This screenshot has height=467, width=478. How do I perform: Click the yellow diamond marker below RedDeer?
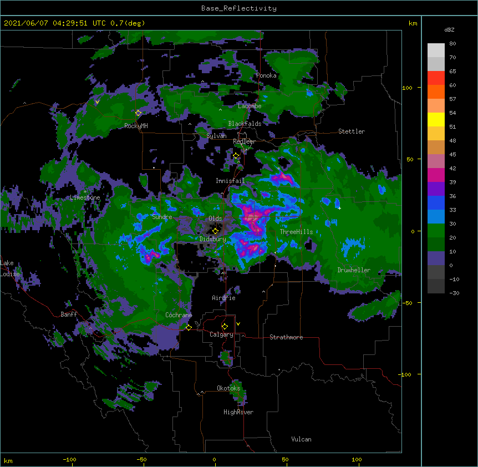tap(236, 156)
